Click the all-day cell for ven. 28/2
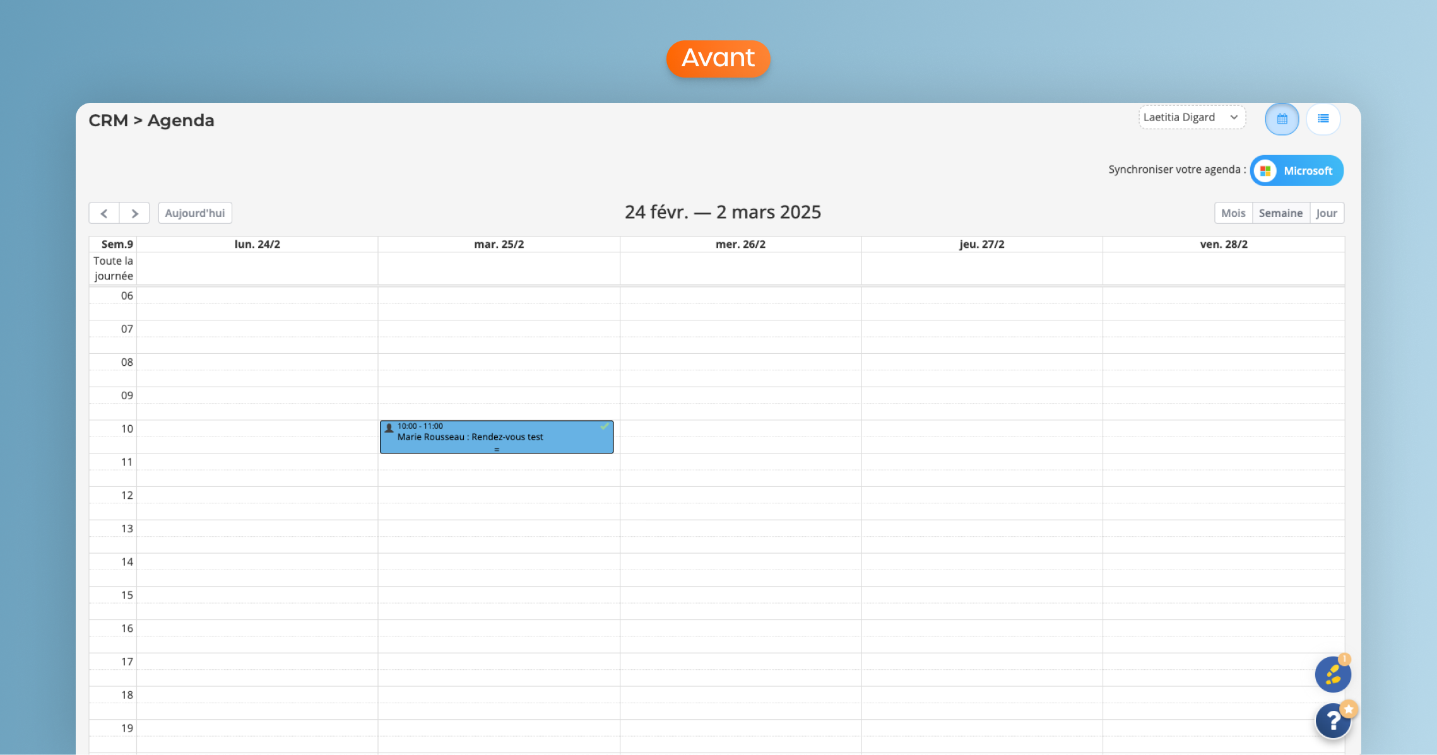 [x=1223, y=269]
